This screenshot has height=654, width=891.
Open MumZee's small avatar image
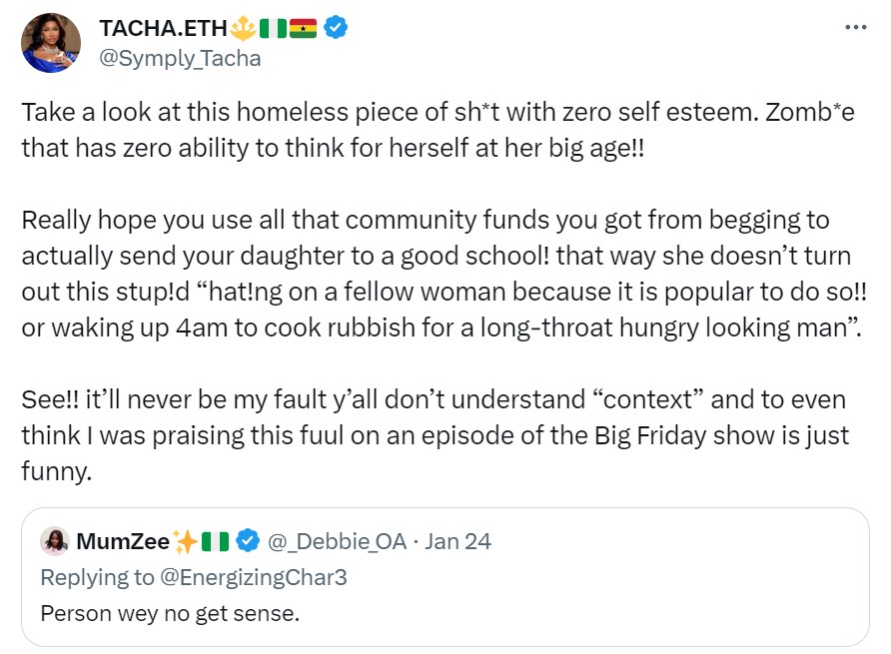coord(53,541)
